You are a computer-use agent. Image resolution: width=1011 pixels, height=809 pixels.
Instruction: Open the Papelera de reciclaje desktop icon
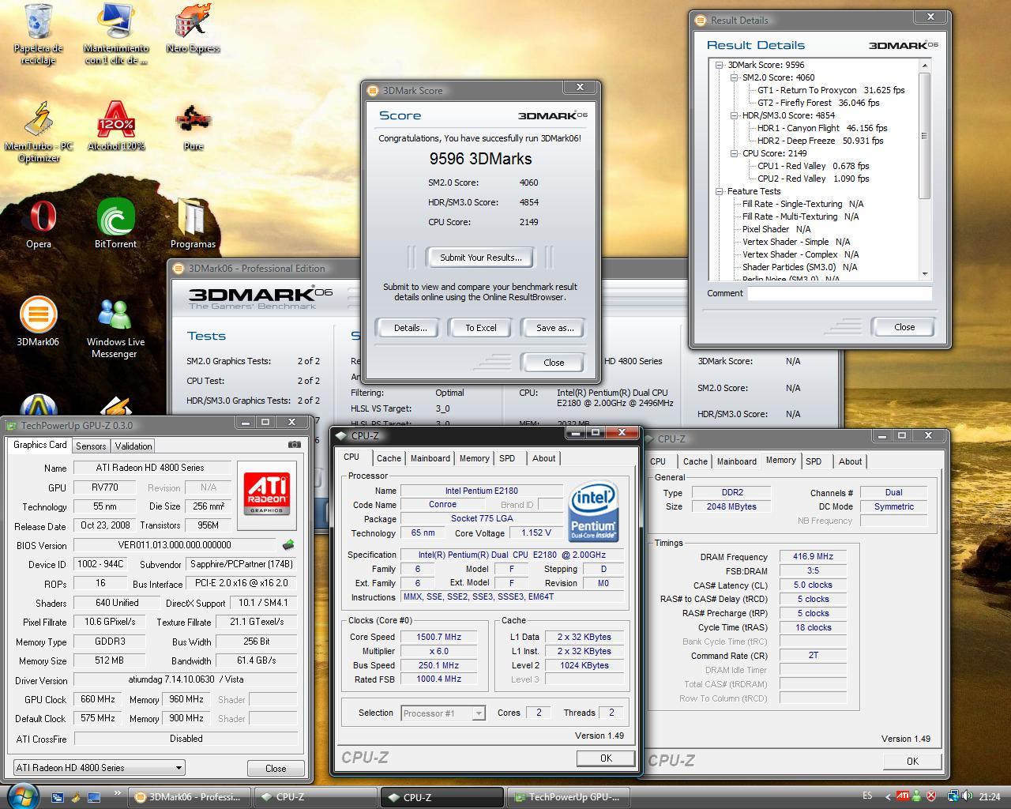tap(38, 33)
